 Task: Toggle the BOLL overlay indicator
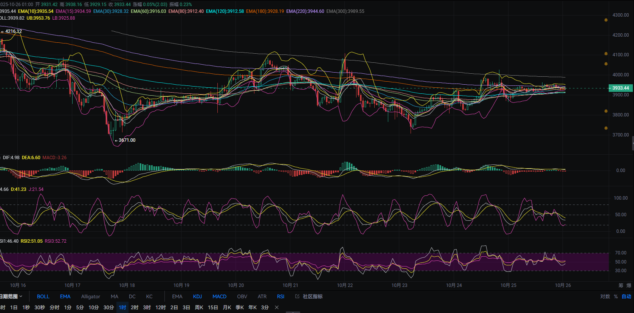(x=43, y=296)
